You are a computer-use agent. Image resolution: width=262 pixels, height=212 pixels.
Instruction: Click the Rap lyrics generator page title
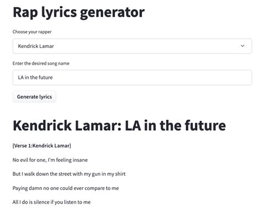pyautogui.click(x=78, y=13)
